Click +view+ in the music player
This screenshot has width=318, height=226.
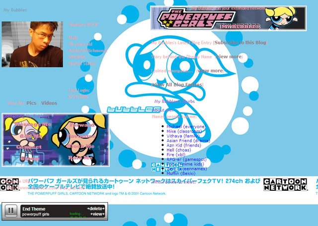tap(97, 214)
